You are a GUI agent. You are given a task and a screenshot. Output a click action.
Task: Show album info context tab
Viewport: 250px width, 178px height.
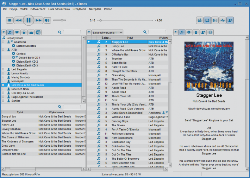pyautogui.click(x=189, y=32)
